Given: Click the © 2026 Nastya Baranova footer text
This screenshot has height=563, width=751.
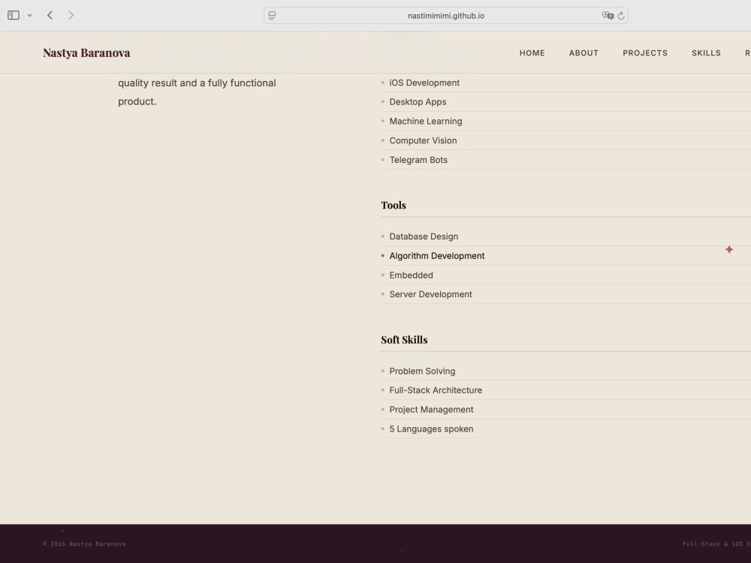Looking at the screenshot, I should (x=84, y=543).
